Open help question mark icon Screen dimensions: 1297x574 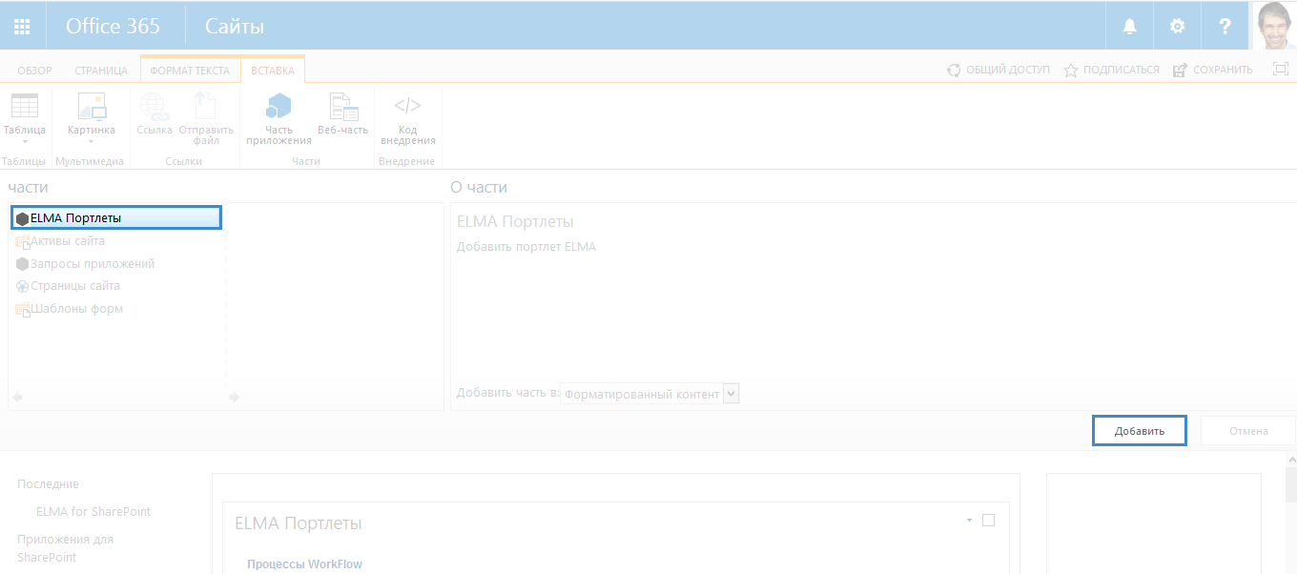[x=1225, y=26]
